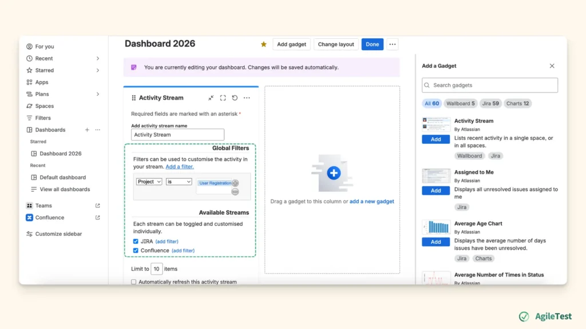Expand the Starred sidebar chevron
The height and width of the screenshot is (329, 586).
tap(98, 70)
